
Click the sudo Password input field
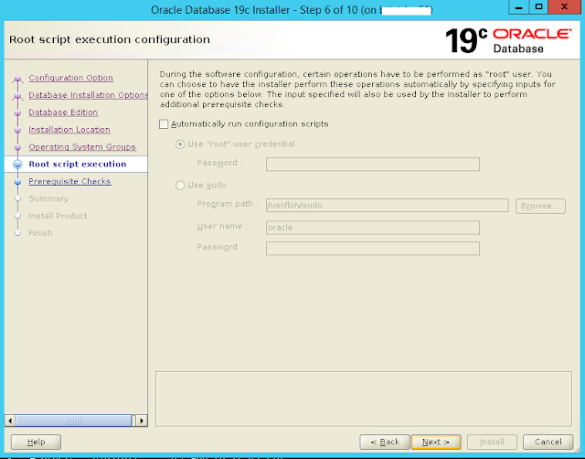pos(373,249)
